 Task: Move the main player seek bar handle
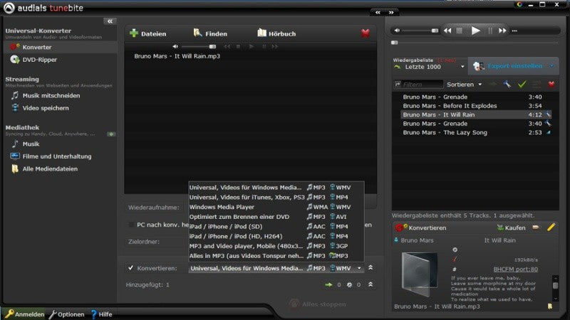pos(395,43)
